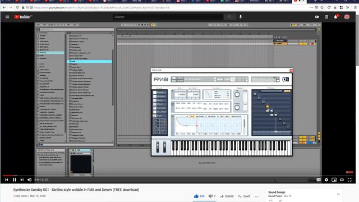Click the site padlock icon
This screenshot has width=359, height=202.
[23, 7]
